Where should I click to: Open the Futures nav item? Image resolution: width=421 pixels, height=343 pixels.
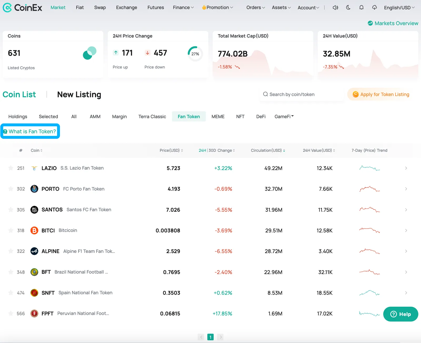[156, 8]
